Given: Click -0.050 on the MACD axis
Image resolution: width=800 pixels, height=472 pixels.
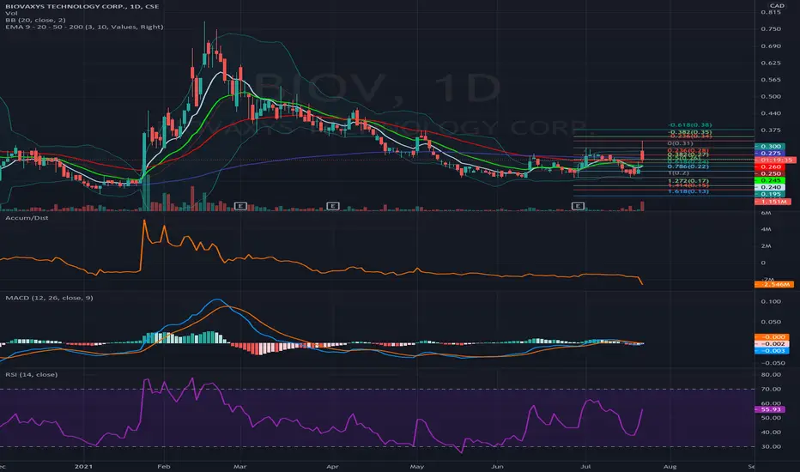Looking at the screenshot, I should [x=771, y=363].
